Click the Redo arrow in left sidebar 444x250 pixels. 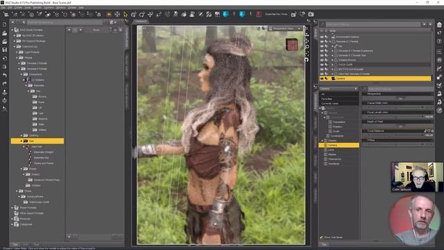click(5, 83)
